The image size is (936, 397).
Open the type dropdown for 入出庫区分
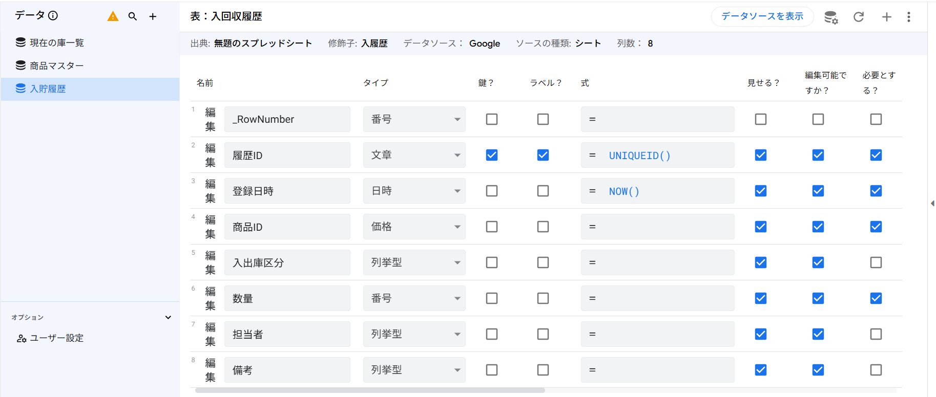click(414, 262)
